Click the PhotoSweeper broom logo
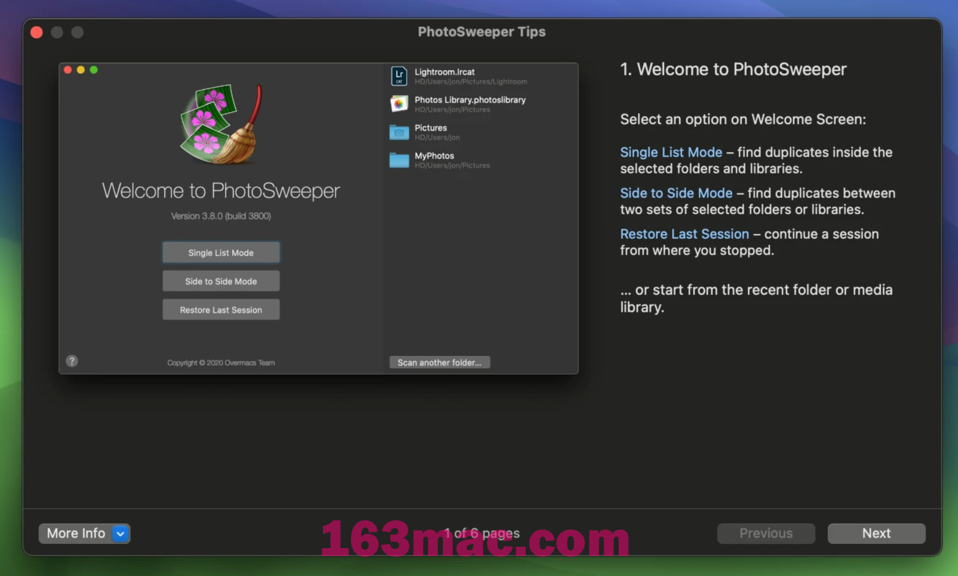 pyautogui.click(x=221, y=125)
